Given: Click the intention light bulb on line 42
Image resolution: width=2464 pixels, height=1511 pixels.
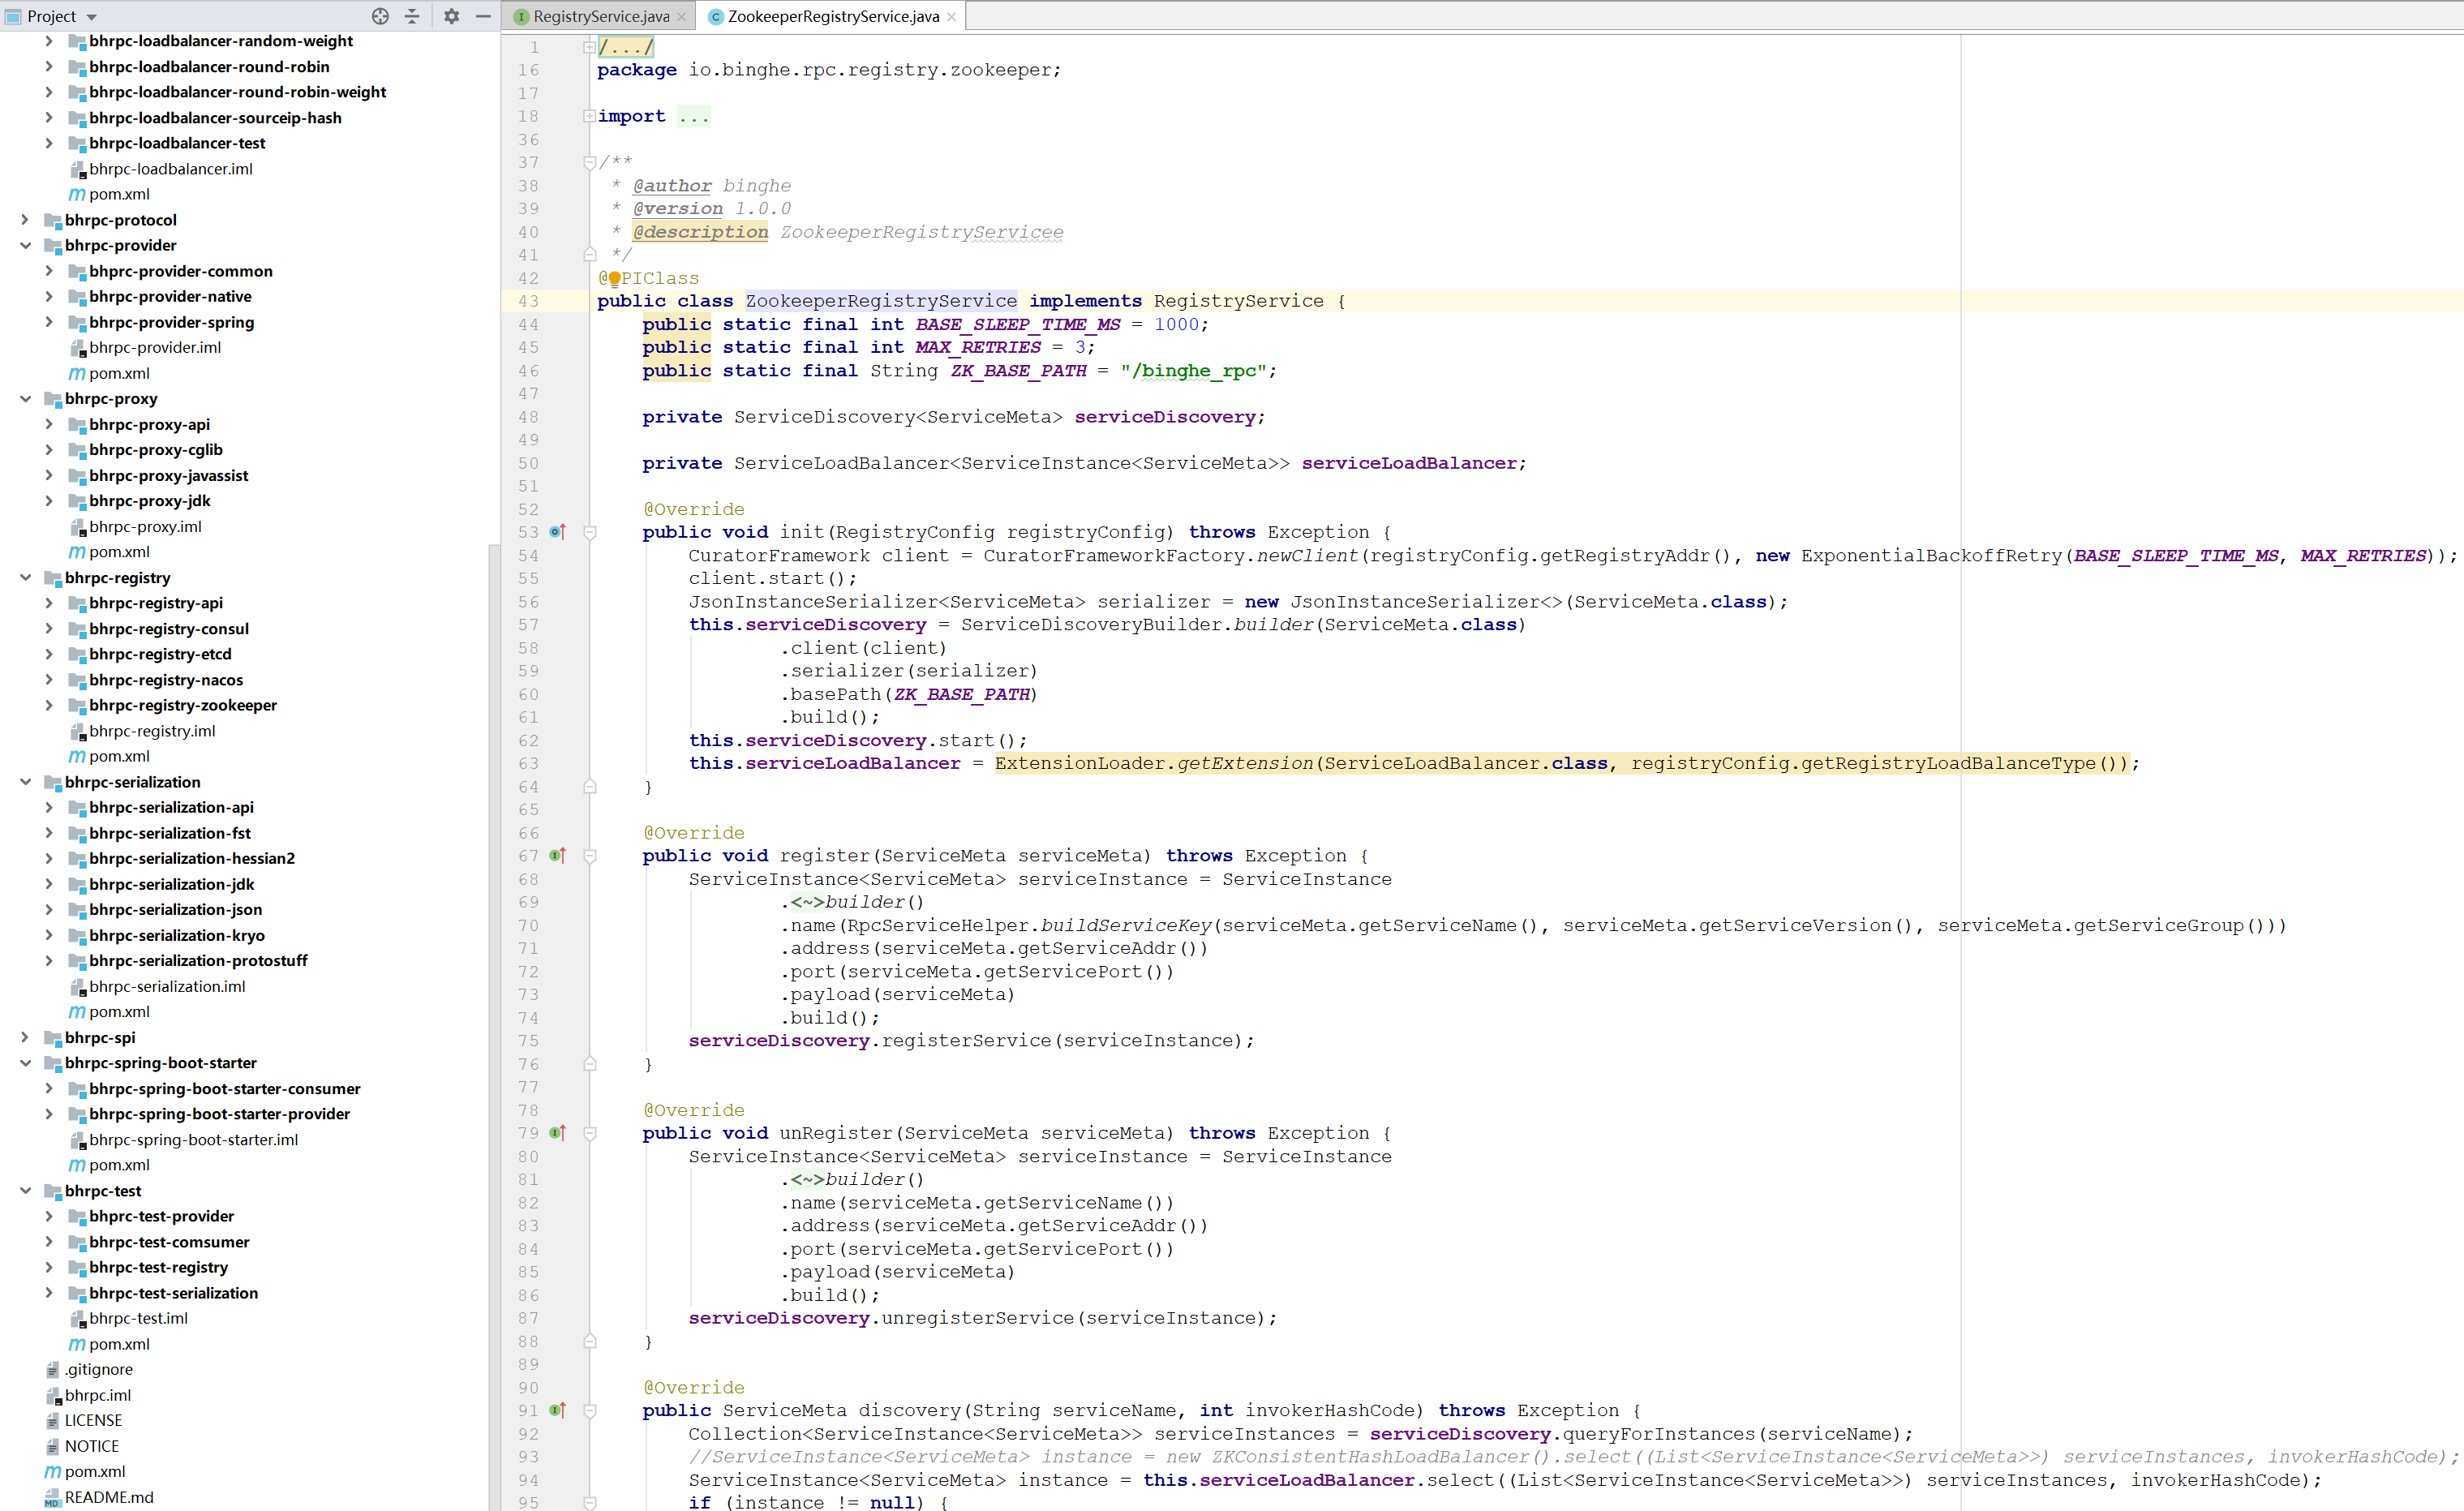Looking at the screenshot, I should pos(615,279).
